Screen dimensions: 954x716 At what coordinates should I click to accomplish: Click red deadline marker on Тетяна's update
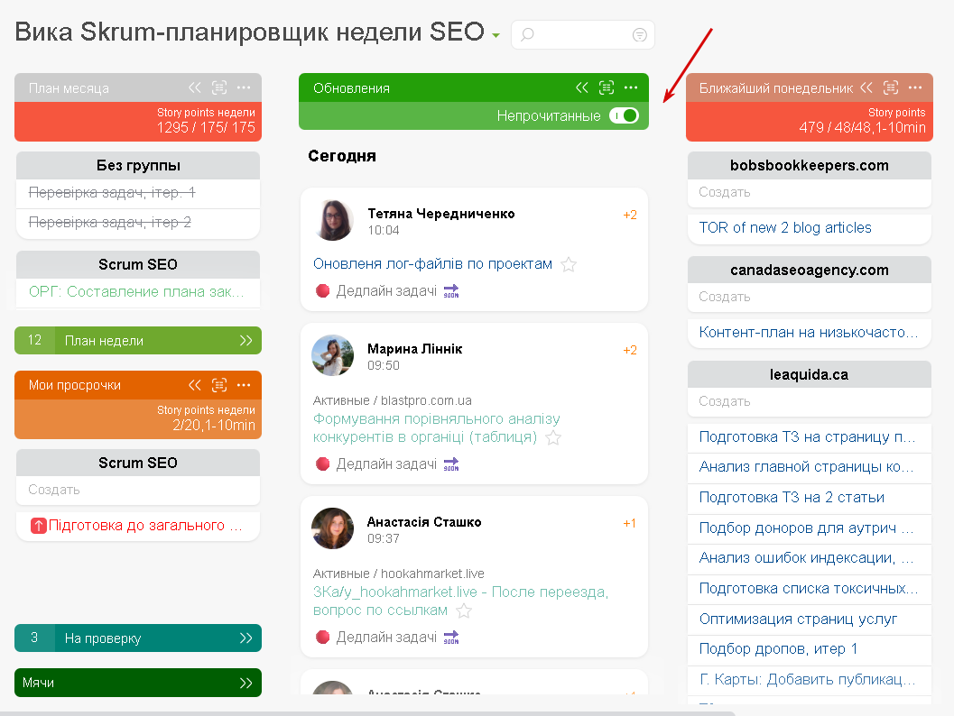coord(322,291)
